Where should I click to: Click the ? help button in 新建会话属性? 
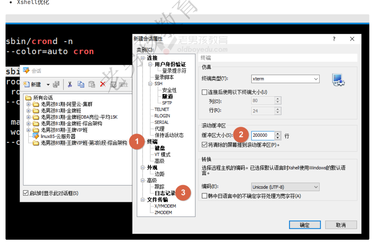pyautogui.click(x=334, y=39)
